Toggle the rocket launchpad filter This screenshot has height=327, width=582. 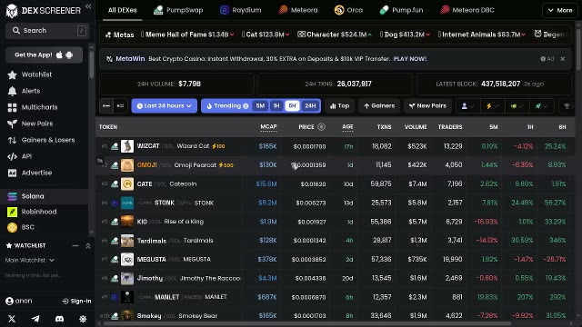[x=542, y=106]
